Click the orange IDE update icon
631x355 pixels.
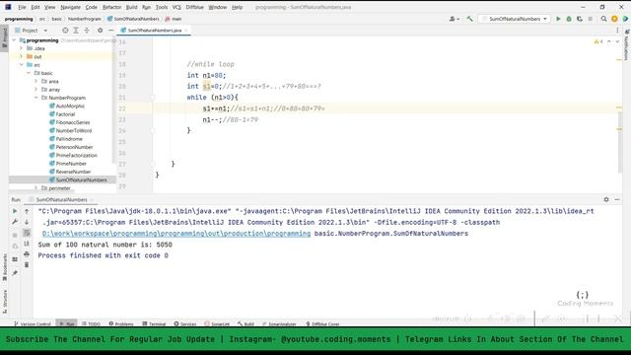click(614, 19)
